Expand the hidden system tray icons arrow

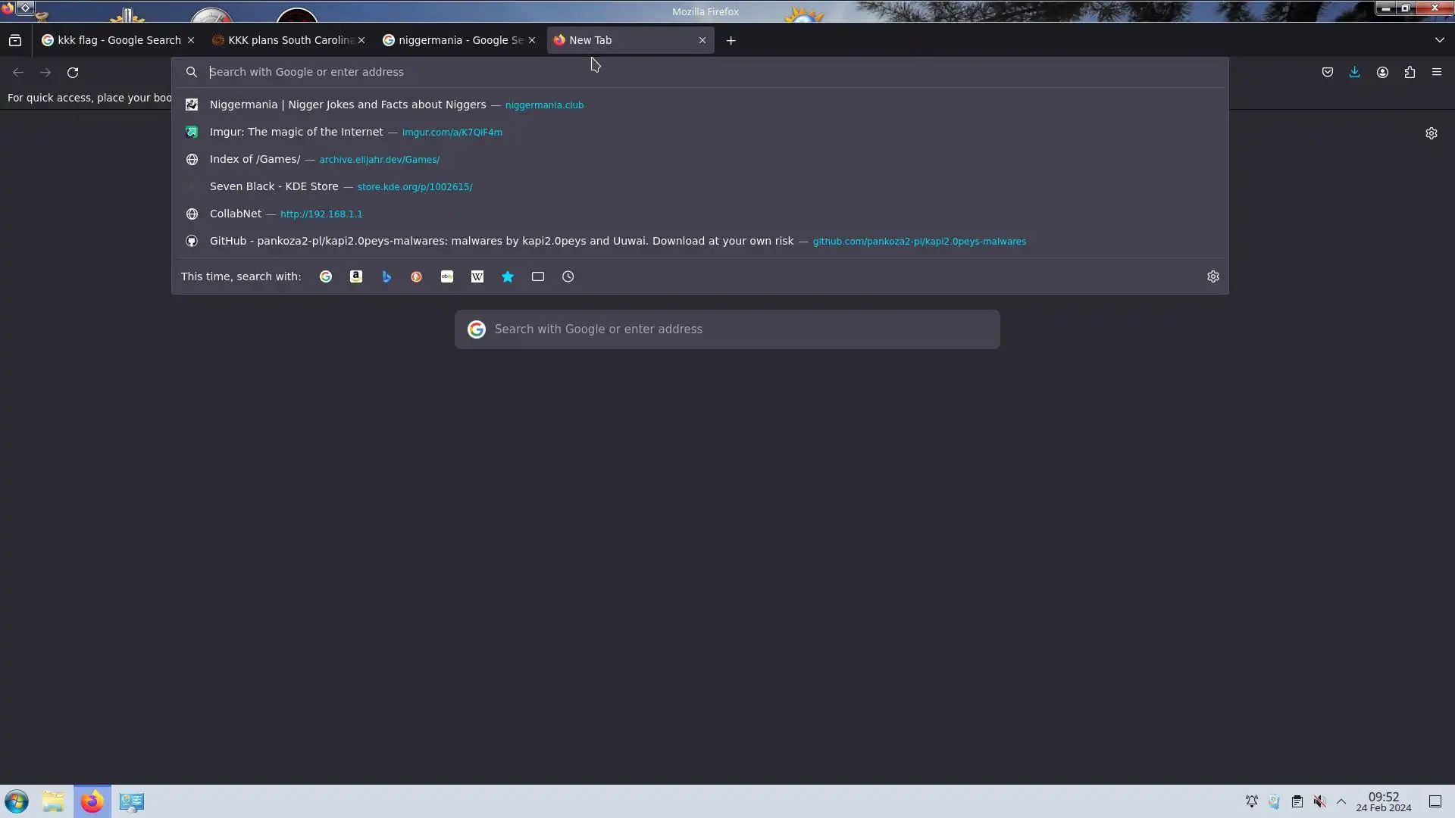[1341, 801]
